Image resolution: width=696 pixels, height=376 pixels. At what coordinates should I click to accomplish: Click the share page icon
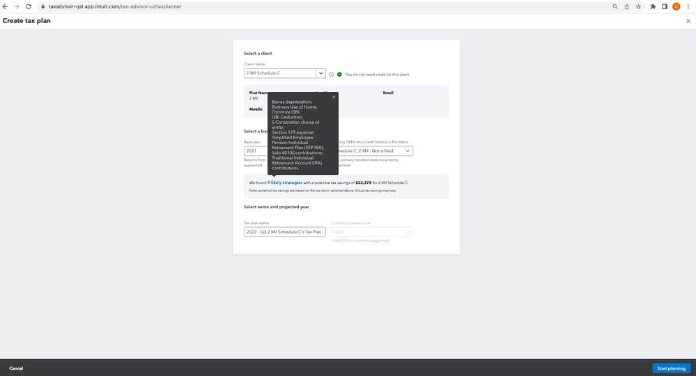tap(626, 6)
